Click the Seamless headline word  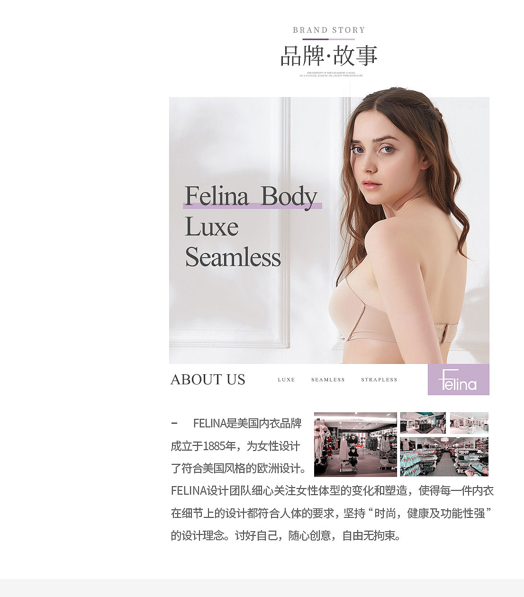(x=233, y=257)
